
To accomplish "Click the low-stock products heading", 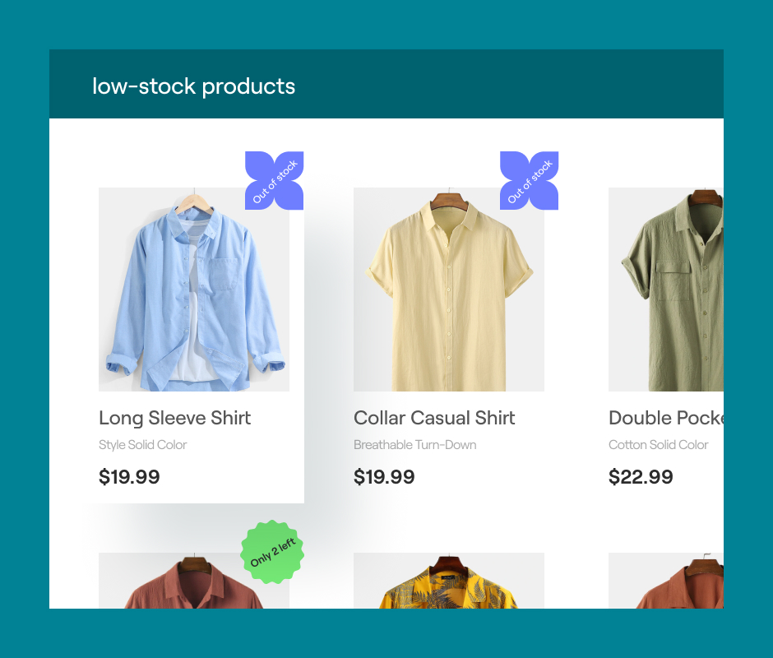I will point(194,86).
